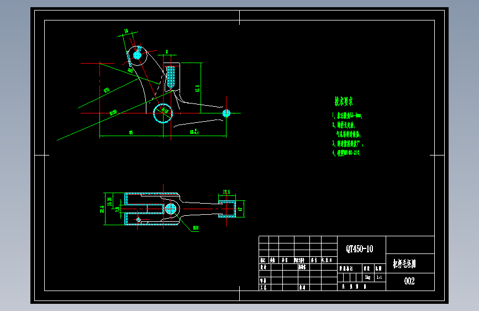Click the green technical requirements heading

(x=344, y=101)
